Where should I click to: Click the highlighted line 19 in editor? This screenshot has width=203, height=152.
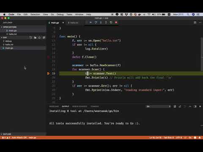point(131,73)
